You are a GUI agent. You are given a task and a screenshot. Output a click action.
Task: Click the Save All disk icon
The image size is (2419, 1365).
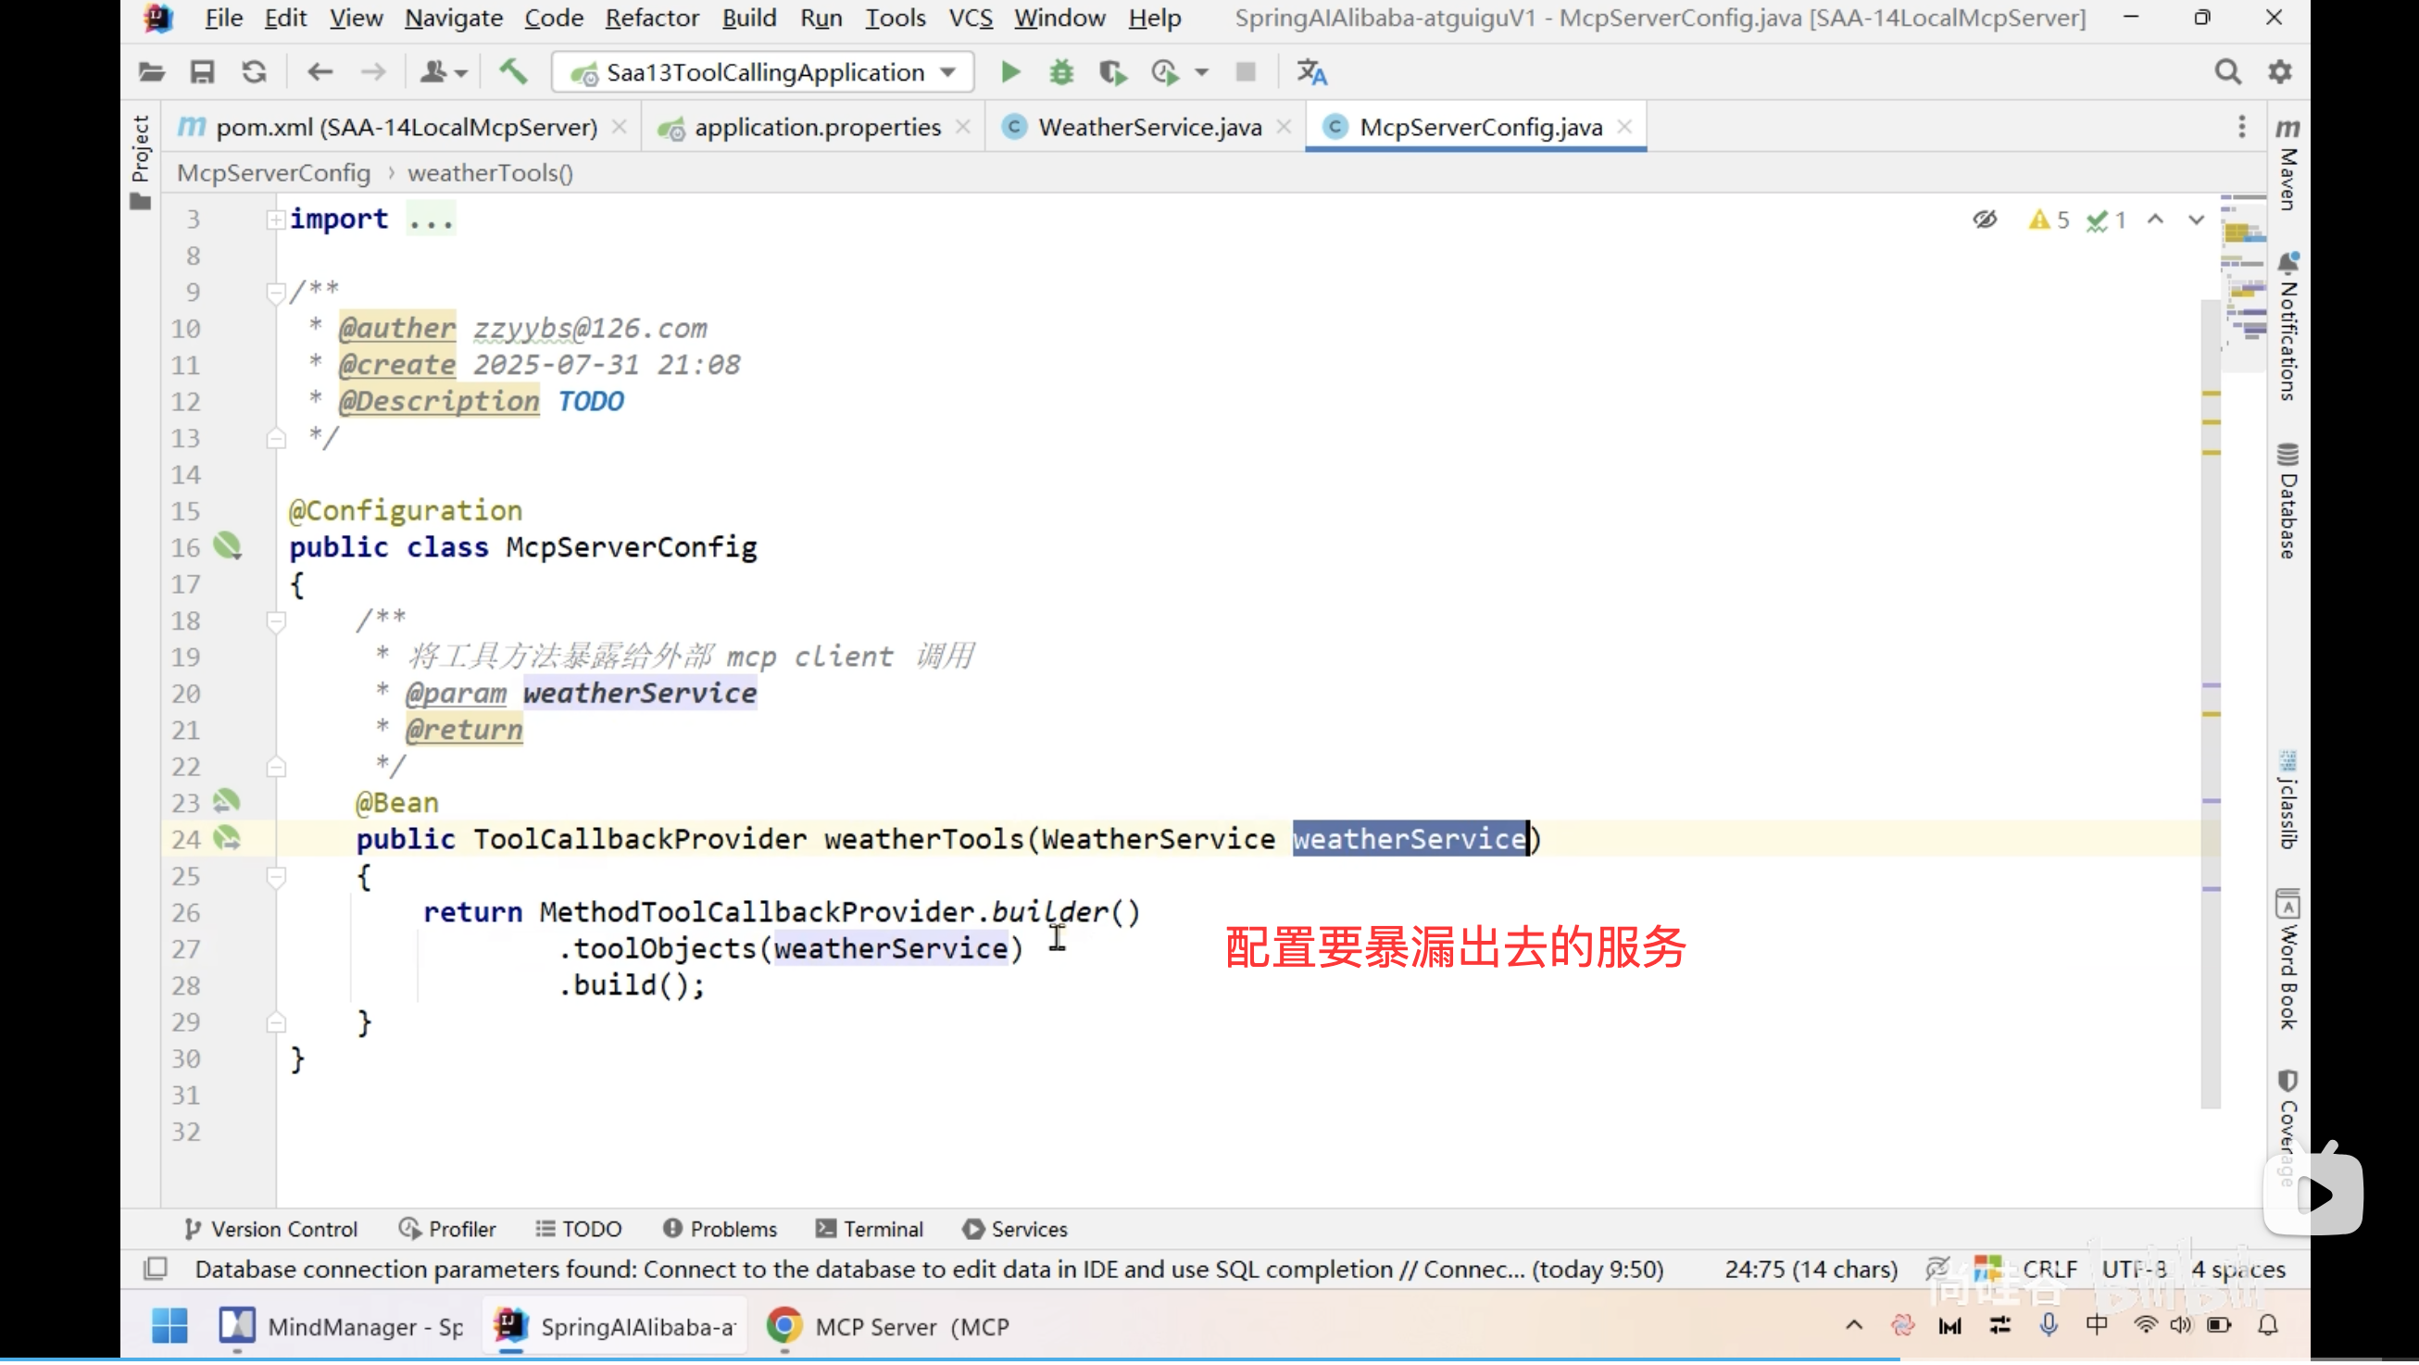coord(202,72)
